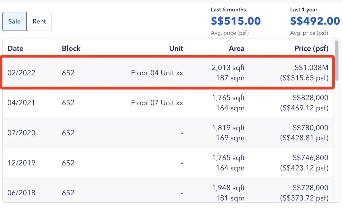The height and width of the screenshot is (208, 343).
Task: Click the 07/2020 date cell
Action: pos(21,133)
